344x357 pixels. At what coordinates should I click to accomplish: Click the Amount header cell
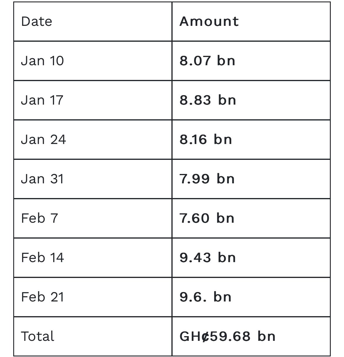[251, 21]
